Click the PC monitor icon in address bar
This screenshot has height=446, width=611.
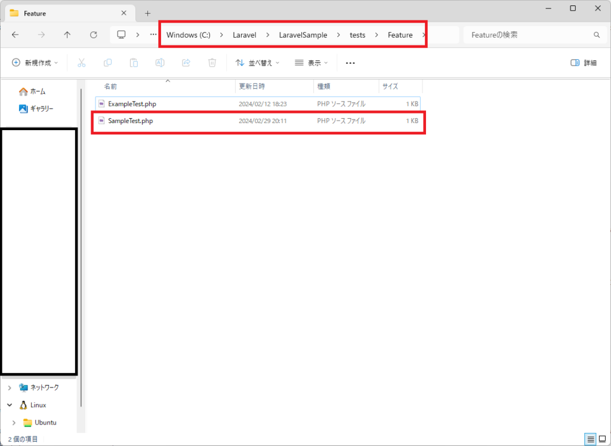[x=122, y=35]
